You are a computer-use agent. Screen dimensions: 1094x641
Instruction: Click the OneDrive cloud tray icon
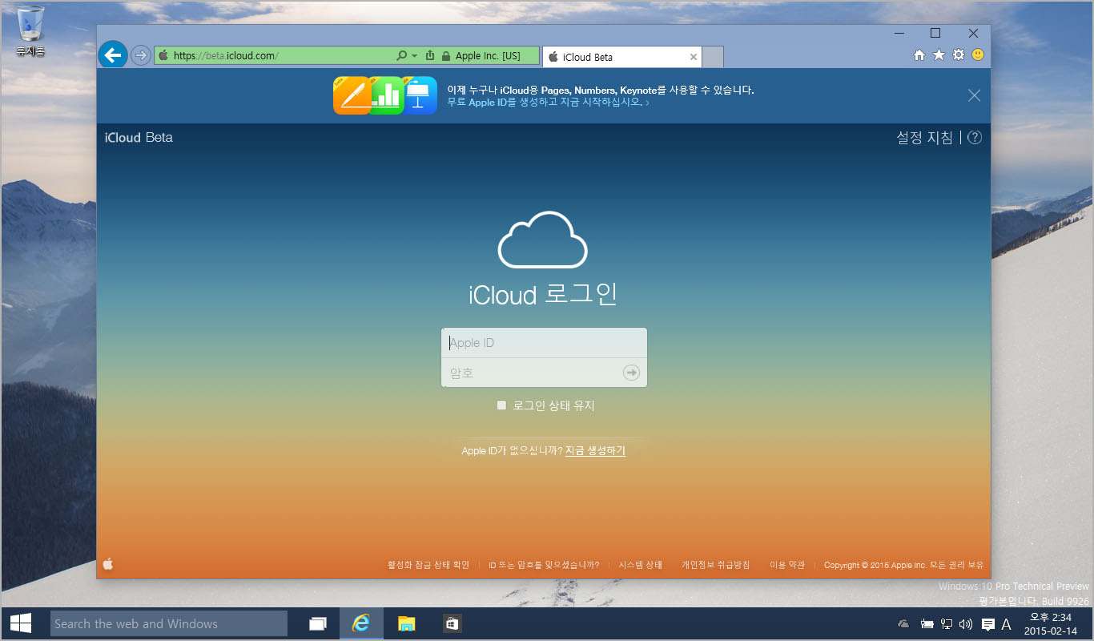903,624
